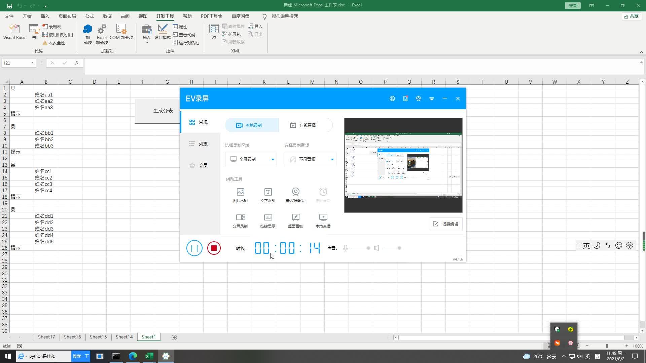Open the Excel name box dropdown arrow
646x363 pixels.
click(x=32, y=63)
